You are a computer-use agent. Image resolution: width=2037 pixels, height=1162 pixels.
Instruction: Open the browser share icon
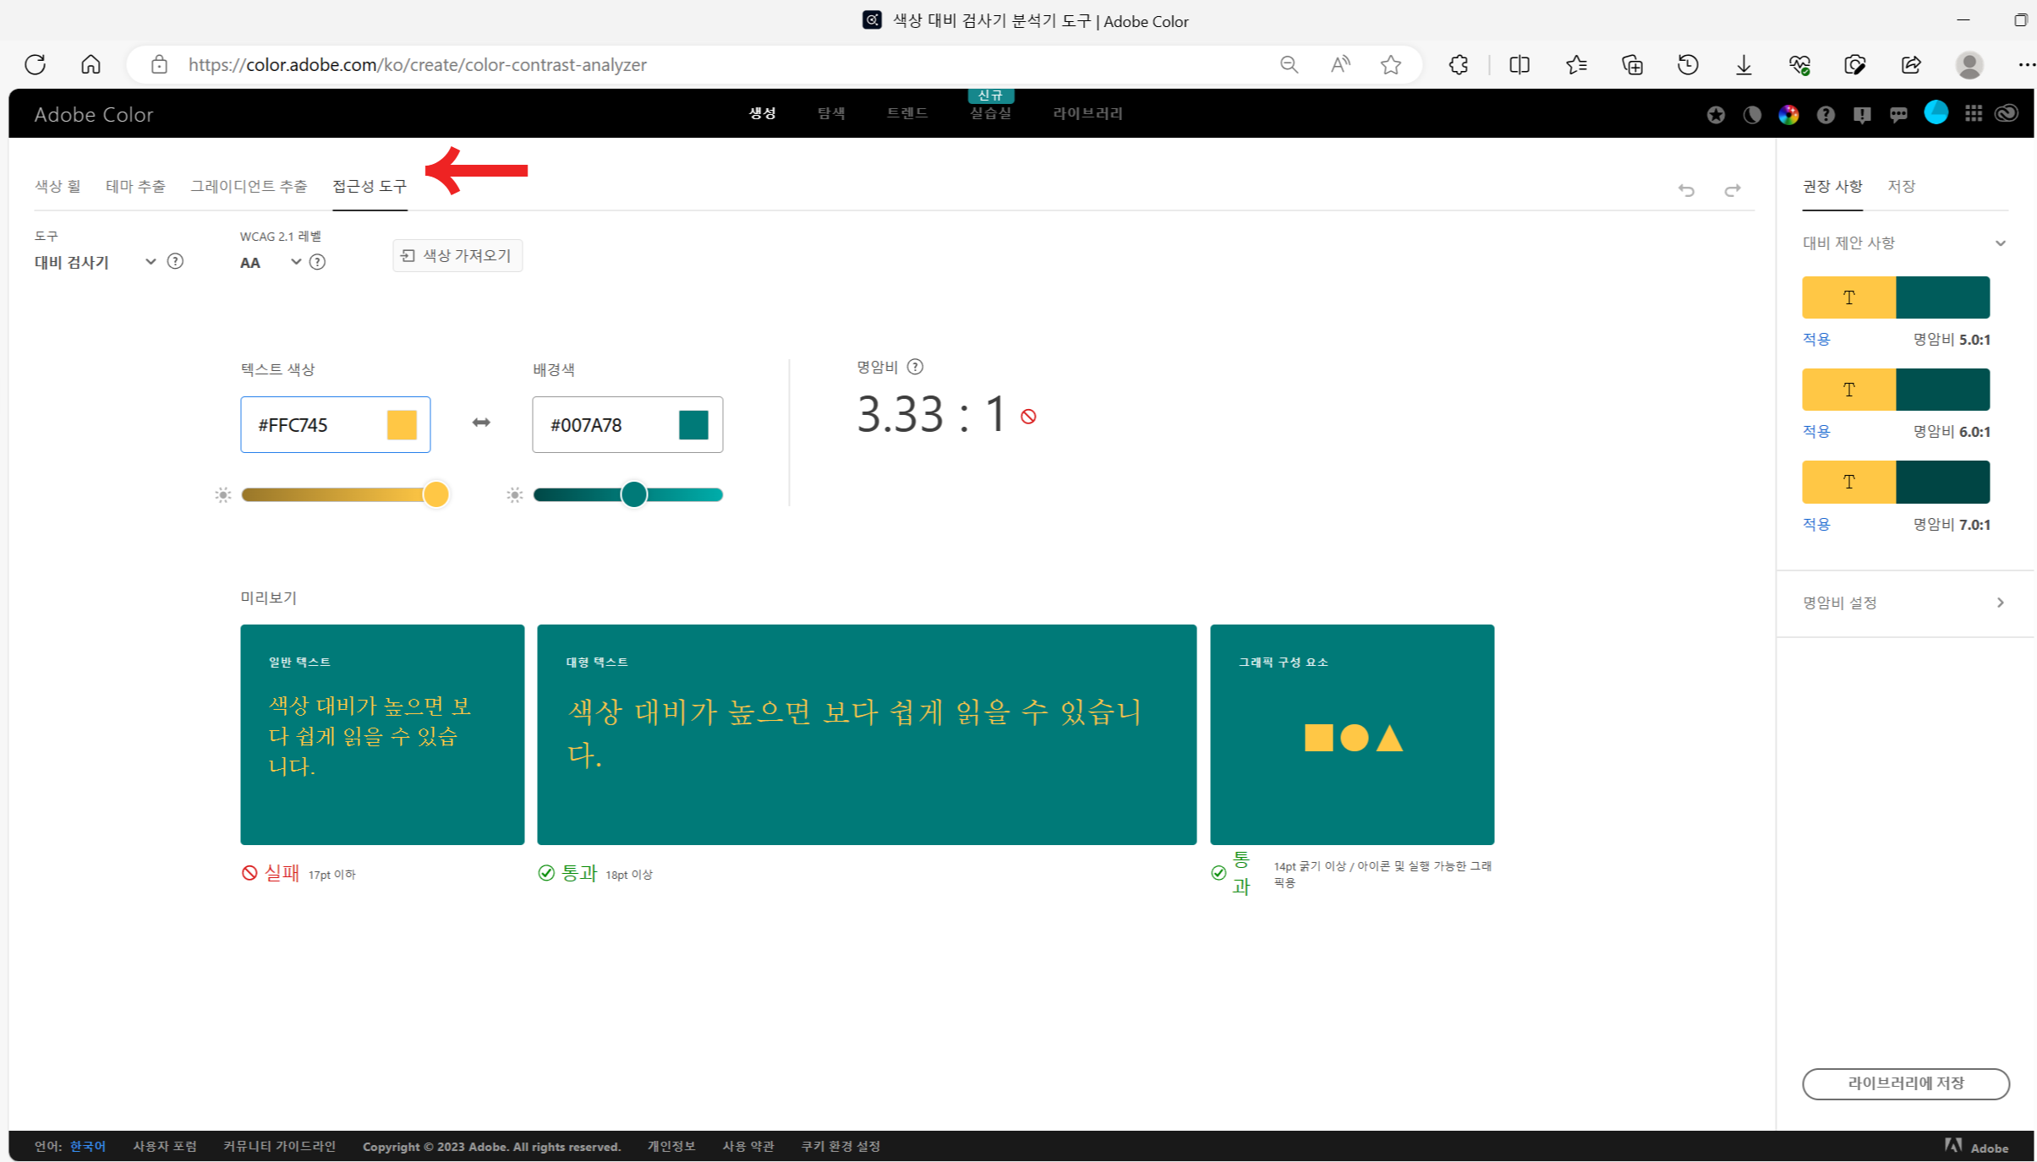(1911, 64)
